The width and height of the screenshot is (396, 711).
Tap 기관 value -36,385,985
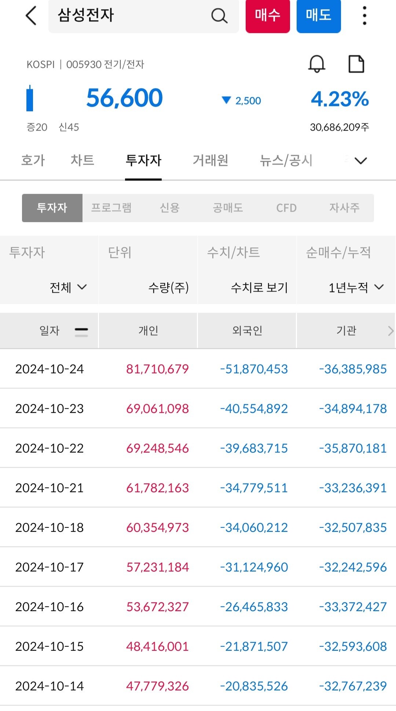[353, 369]
